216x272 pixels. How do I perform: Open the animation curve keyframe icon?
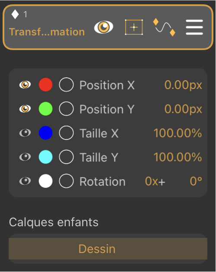164,27
